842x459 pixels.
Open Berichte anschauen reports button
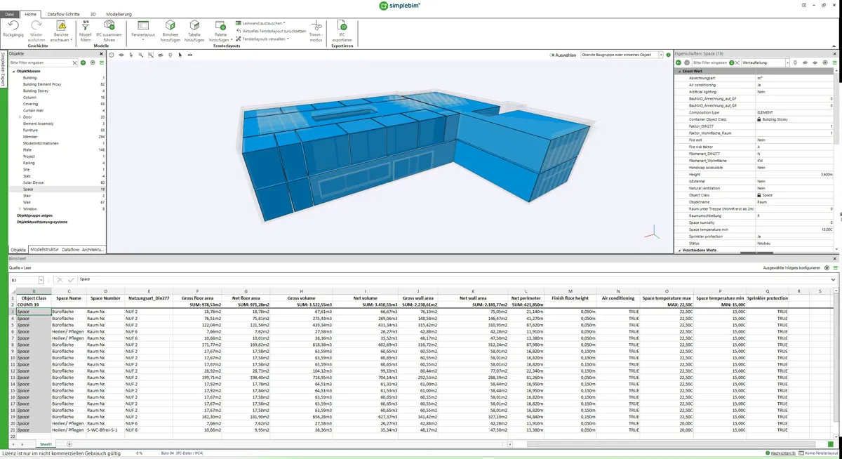(61, 32)
